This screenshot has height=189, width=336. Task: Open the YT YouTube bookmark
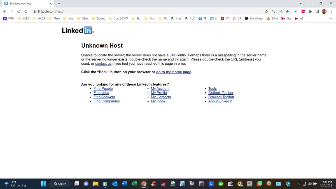click(225, 18)
